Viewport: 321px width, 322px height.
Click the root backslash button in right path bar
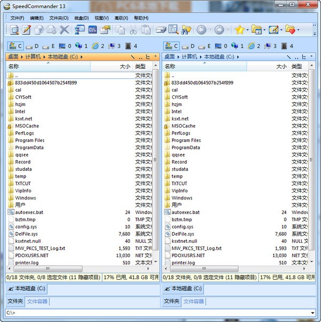(x=289, y=57)
